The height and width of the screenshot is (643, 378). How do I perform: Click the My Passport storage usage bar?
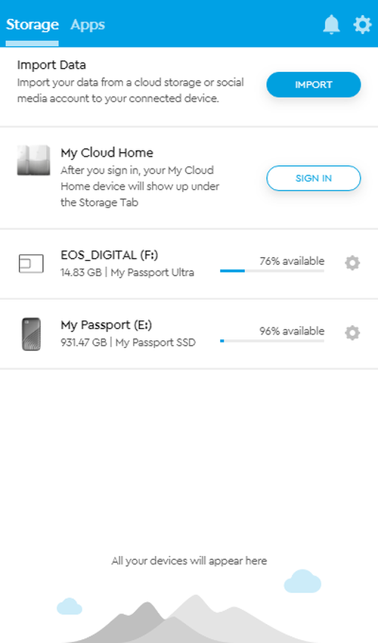(x=272, y=340)
